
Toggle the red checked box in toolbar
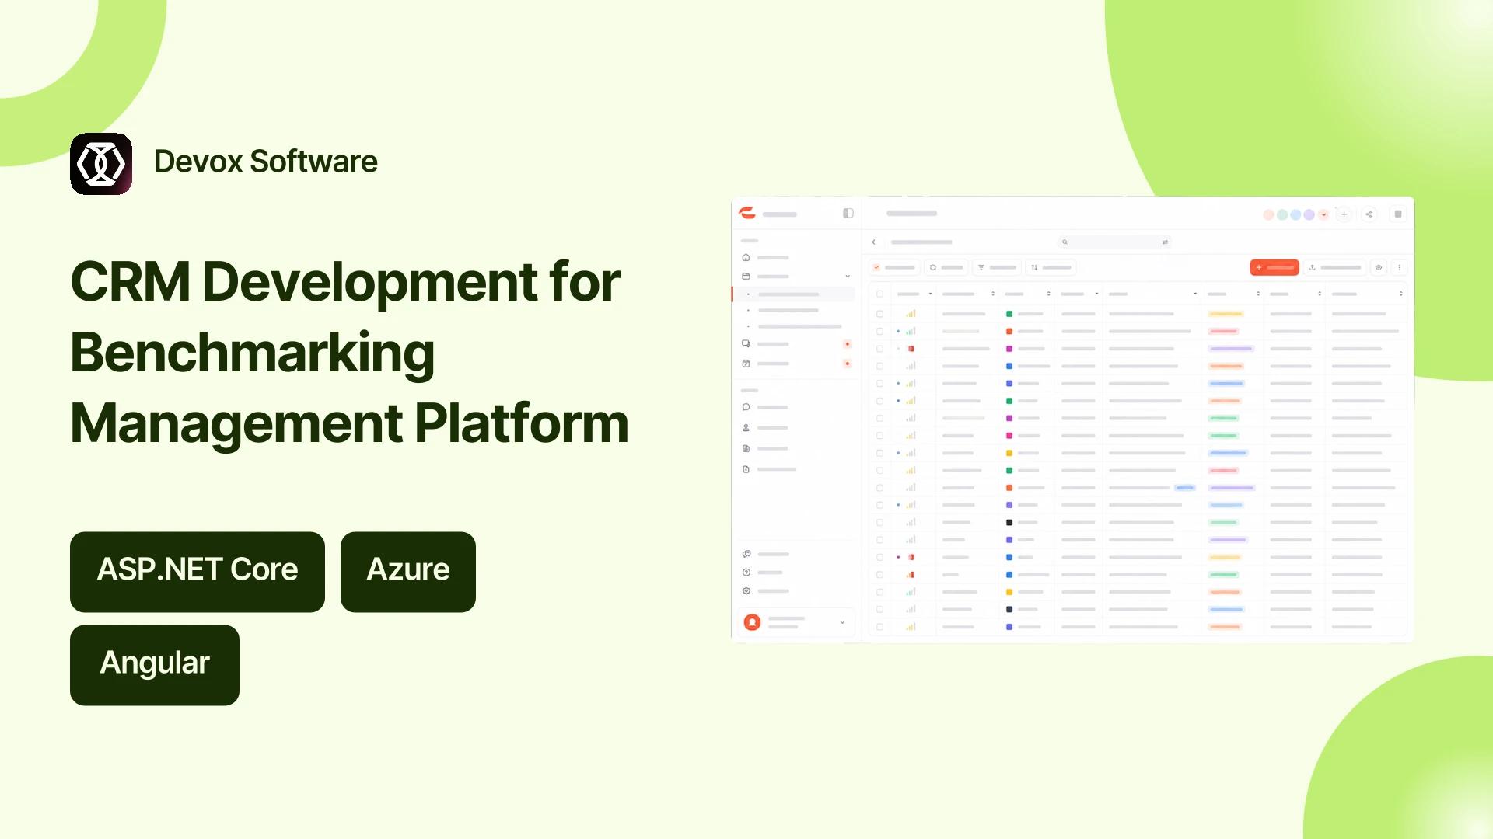[x=876, y=267]
